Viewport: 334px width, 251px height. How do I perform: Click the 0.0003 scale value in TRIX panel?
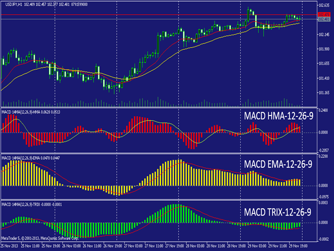tap(323, 203)
